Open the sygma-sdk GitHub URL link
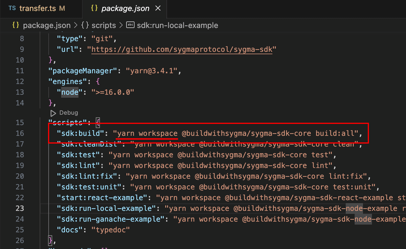Screen dimensions: 406x249 coord(182,49)
